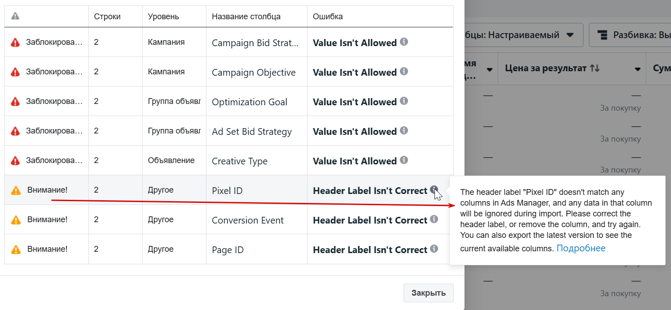Click info icon in Ad Set Bid Strategy row

click(404, 130)
